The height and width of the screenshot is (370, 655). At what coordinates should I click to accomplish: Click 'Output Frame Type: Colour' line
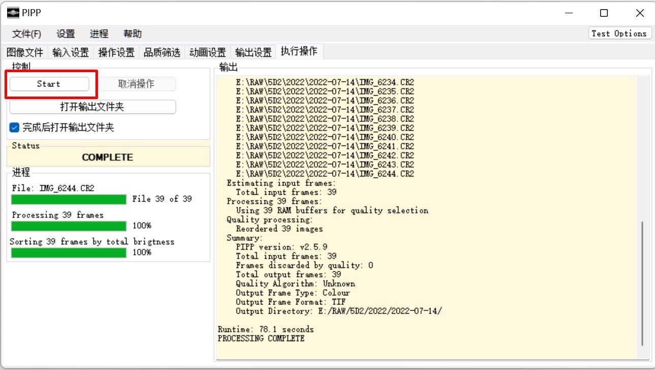(293, 293)
